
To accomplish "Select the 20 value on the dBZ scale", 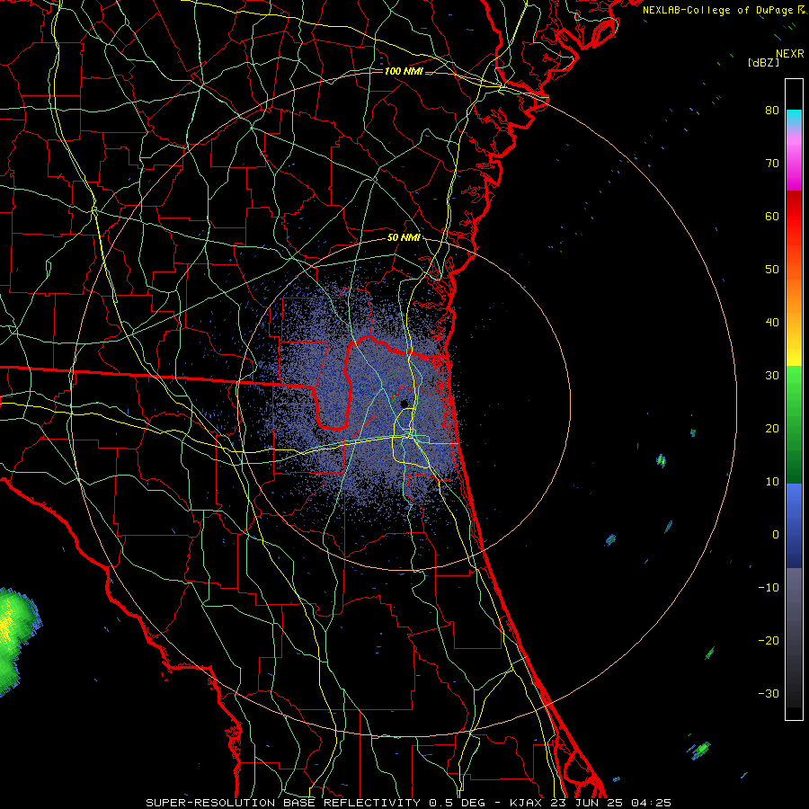I will click(x=772, y=428).
